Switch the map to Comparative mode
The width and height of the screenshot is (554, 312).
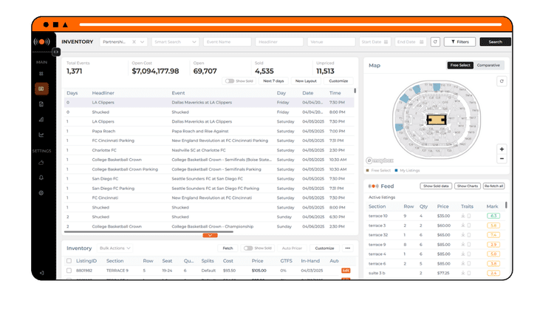tap(488, 65)
